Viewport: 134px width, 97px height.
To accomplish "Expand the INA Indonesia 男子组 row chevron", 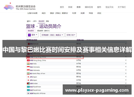I will pyautogui.click(x=126, y=67).
